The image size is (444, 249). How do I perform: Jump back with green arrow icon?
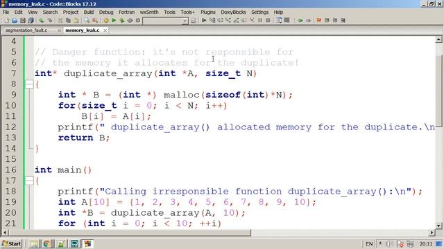coord(300,20)
